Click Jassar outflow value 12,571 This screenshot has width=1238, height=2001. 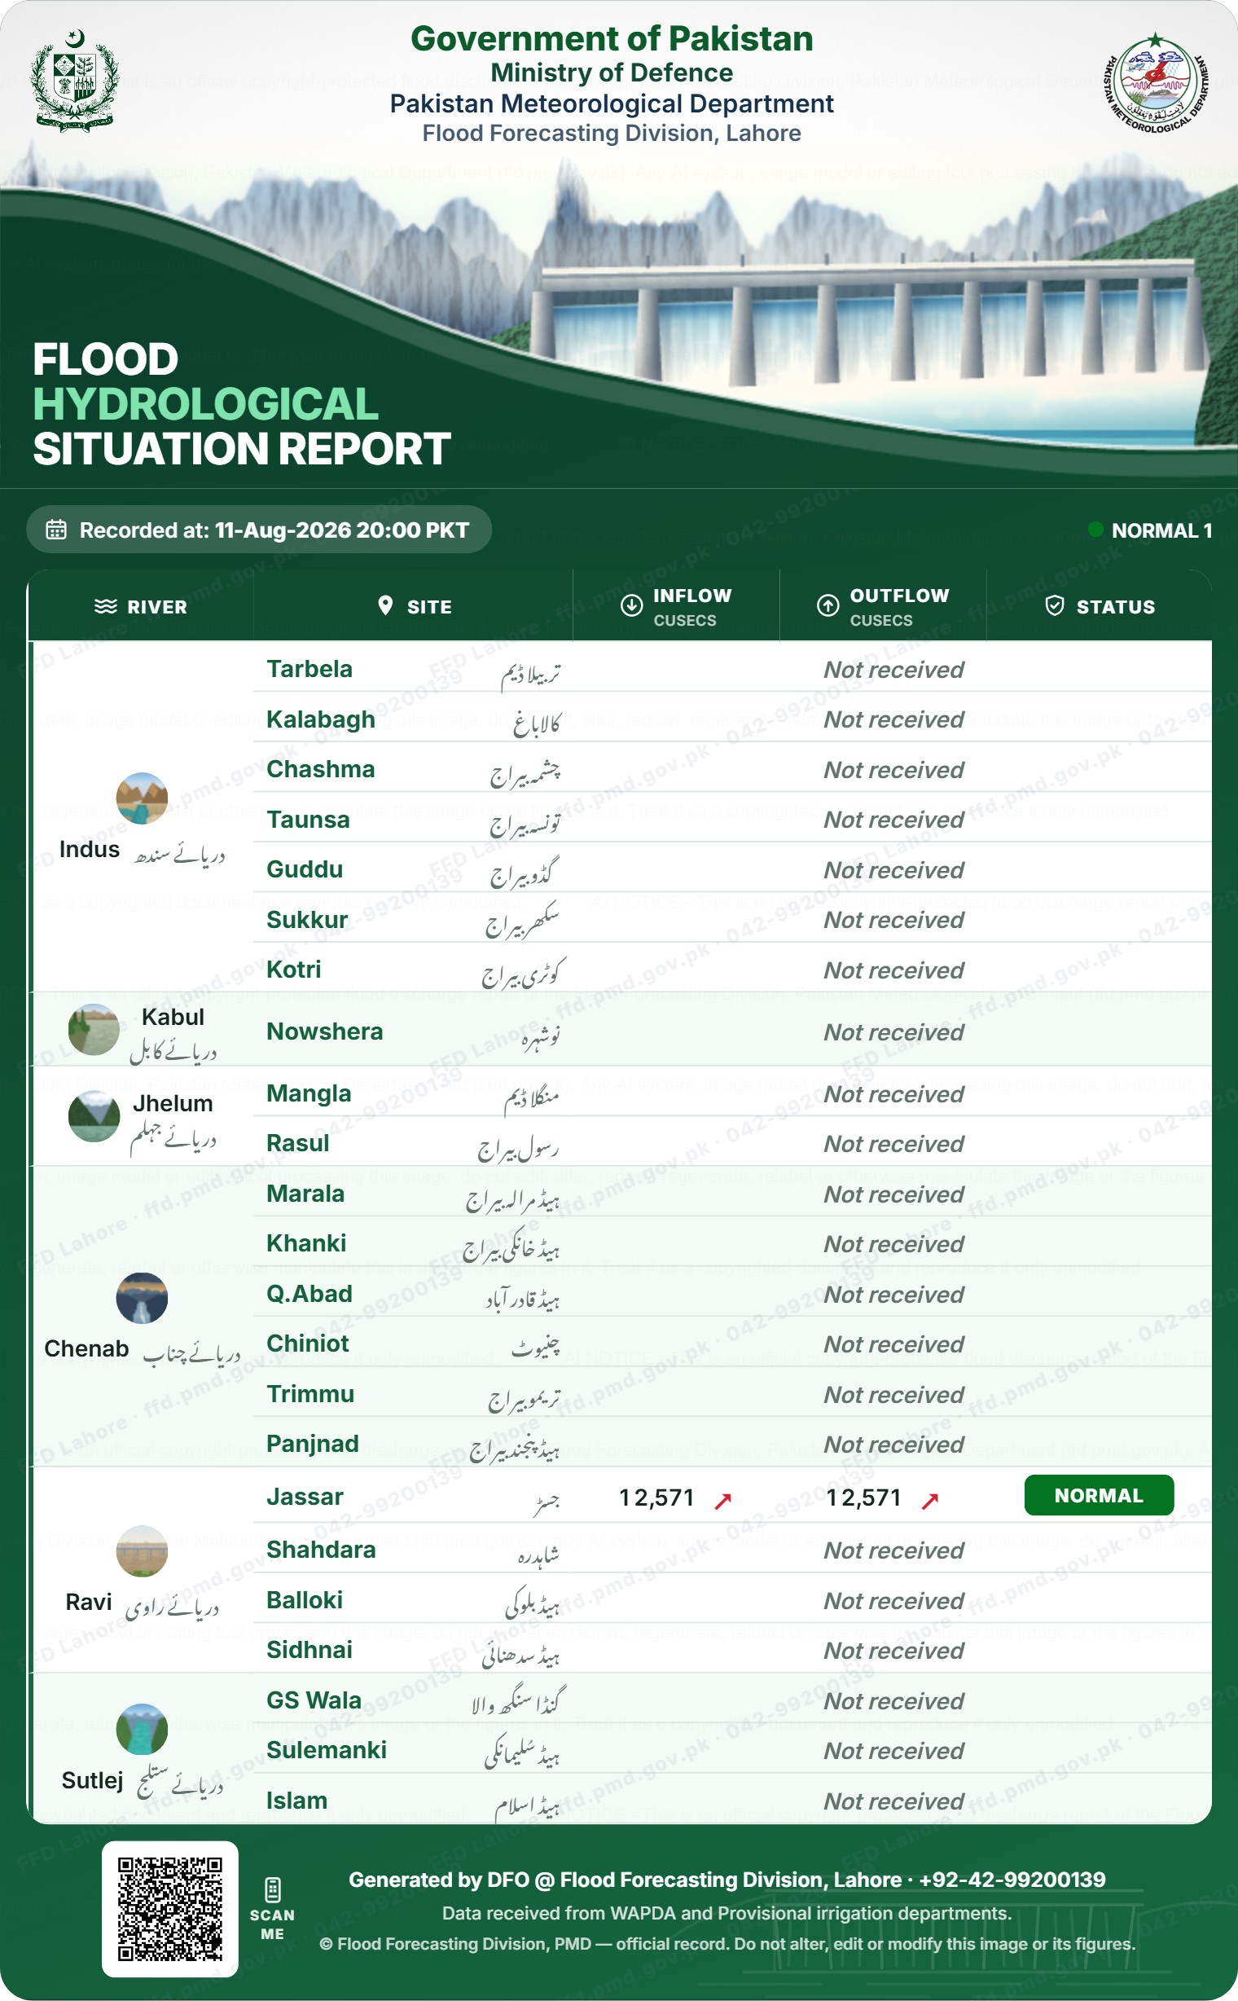click(x=864, y=1498)
